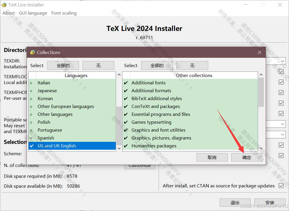Click the Collections dialog title icon
This screenshot has width=289, height=211.
(32, 52)
